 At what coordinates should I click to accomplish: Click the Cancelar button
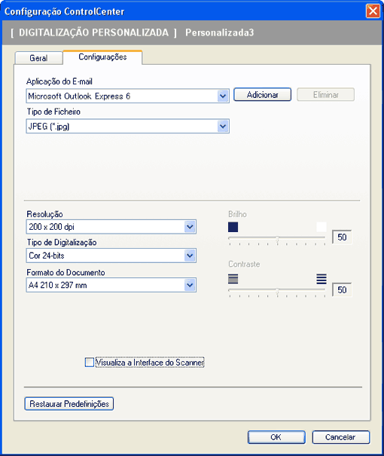click(x=341, y=437)
